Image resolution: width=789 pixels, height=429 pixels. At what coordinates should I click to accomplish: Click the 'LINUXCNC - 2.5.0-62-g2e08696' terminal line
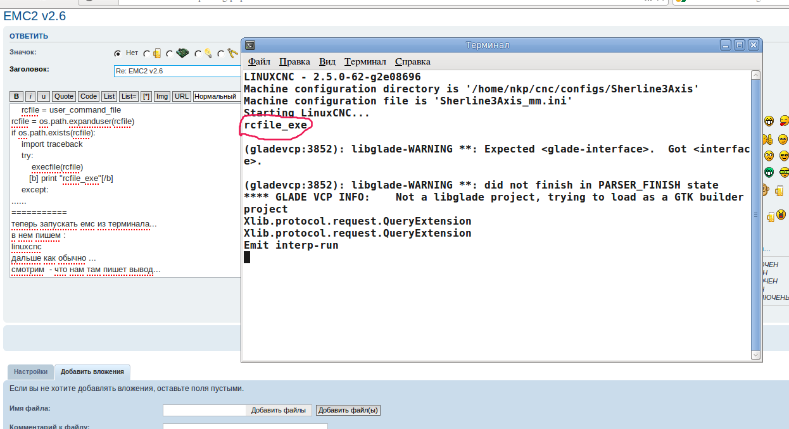[332, 77]
